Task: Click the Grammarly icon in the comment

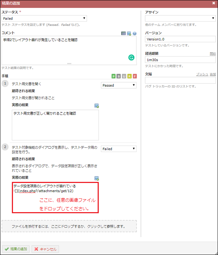Action: 131,57
